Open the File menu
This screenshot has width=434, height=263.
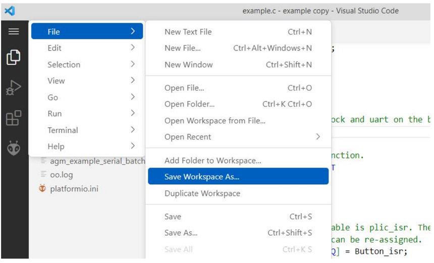coord(87,31)
